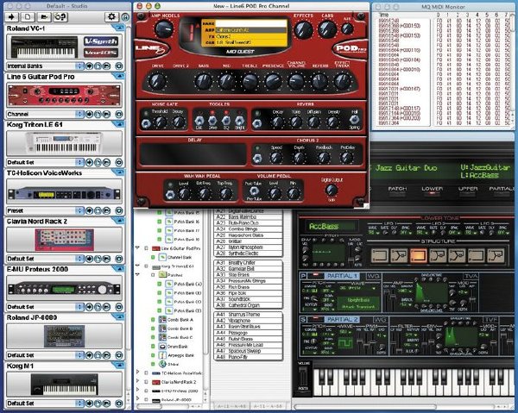518x413 pixels.
Task: Click VariOS logo in Roland VC-1 panel
Action: click(101, 53)
